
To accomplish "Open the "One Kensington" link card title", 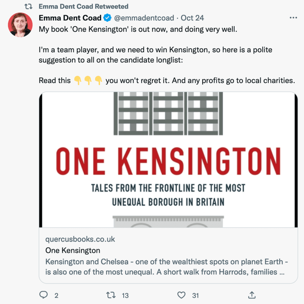I will tap(73, 250).
